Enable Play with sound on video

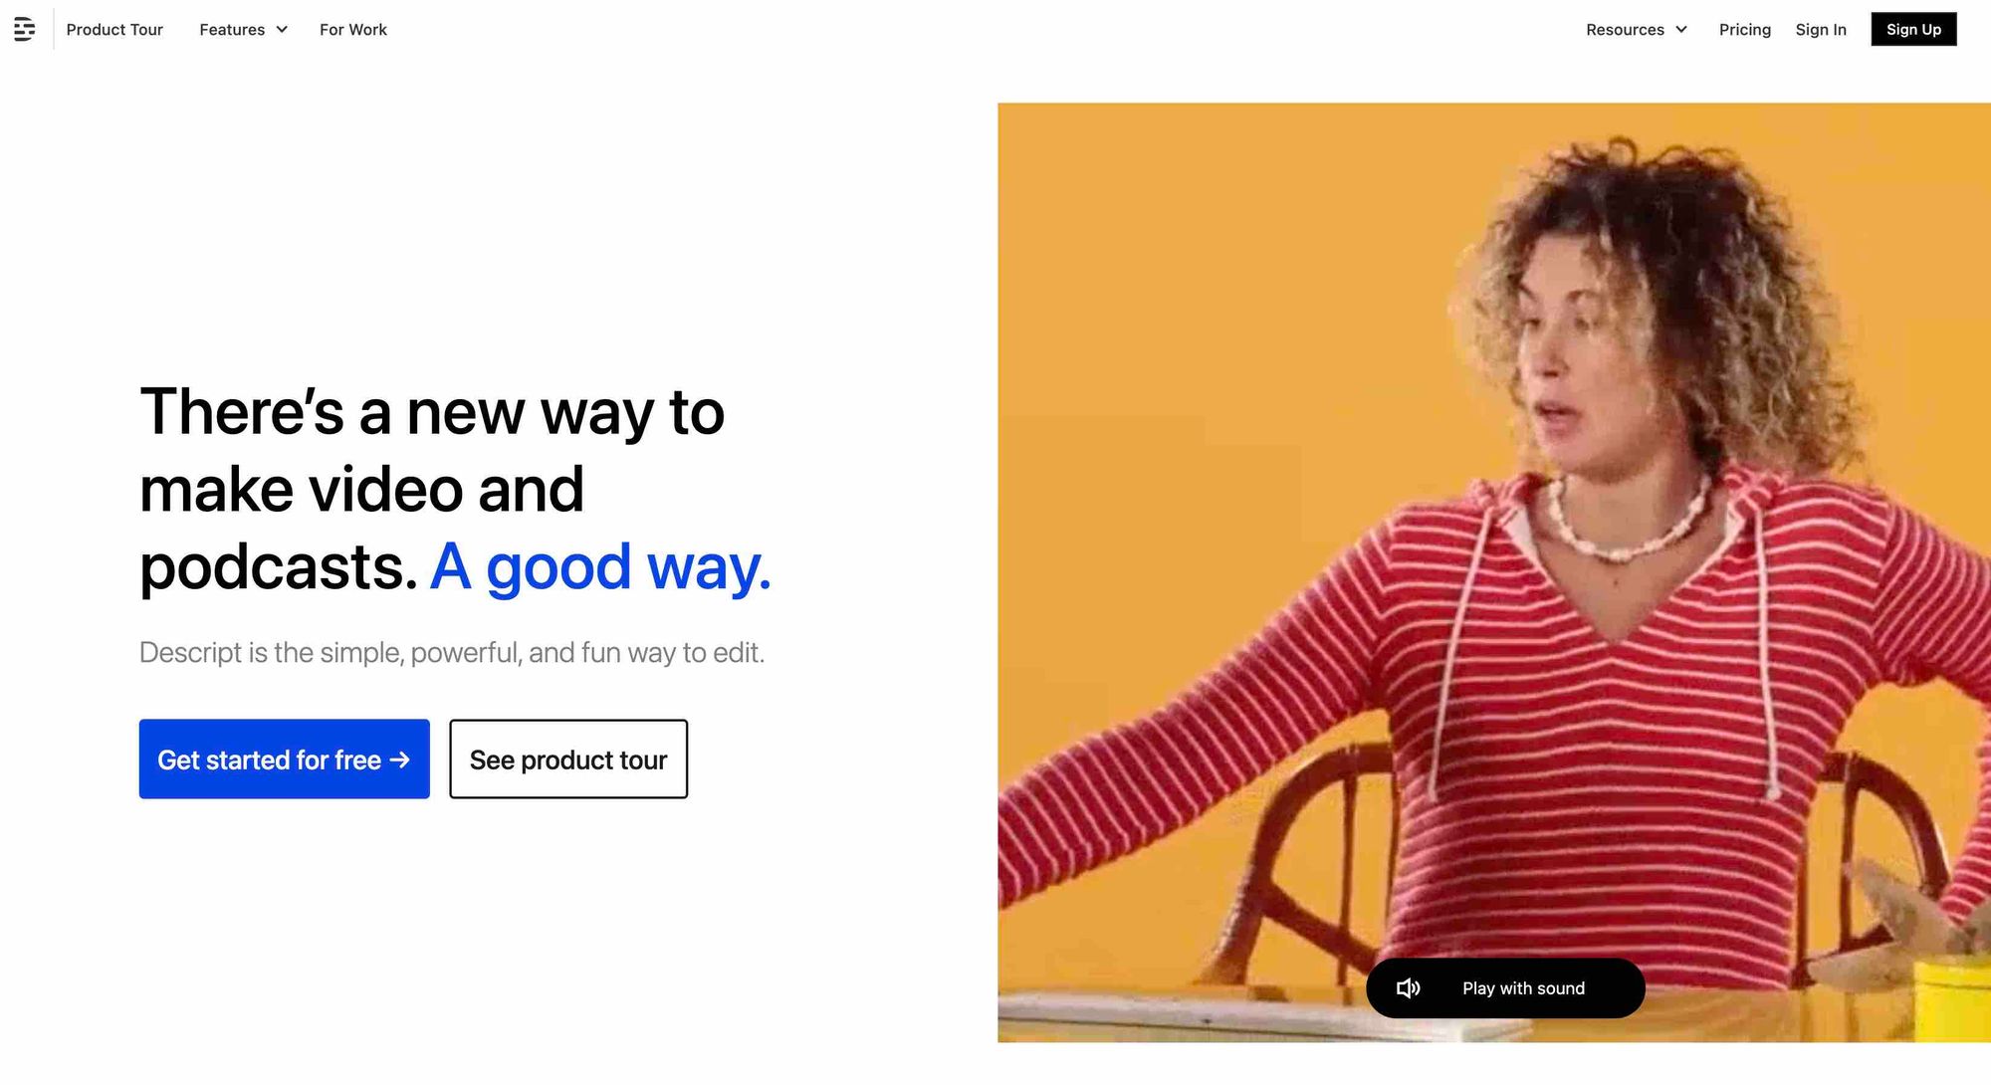click(x=1505, y=988)
